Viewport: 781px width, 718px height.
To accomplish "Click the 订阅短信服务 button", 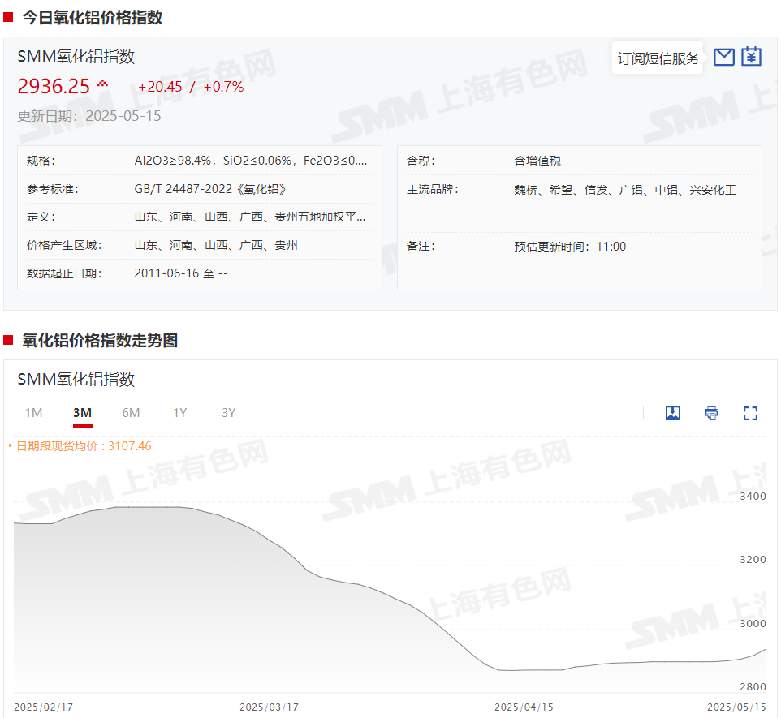I will 658,58.
